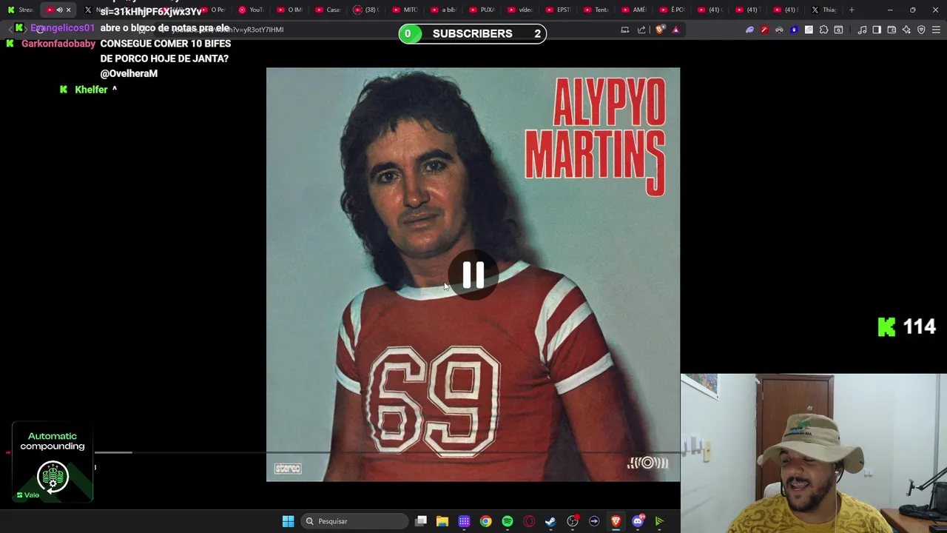
Task: Click the Alypyo Martins album cover video
Action: click(x=473, y=275)
